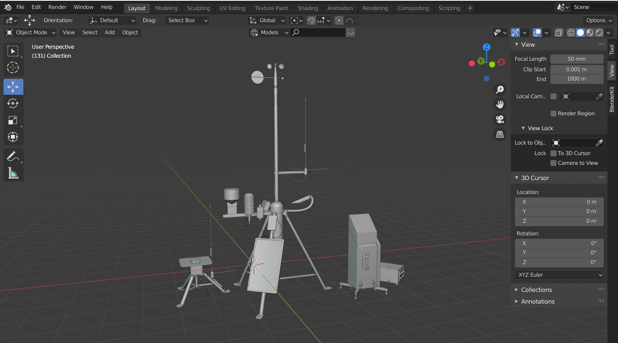This screenshot has width=618, height=343.
Task: Pick the 3D Cursor tool
Action: 13,68
